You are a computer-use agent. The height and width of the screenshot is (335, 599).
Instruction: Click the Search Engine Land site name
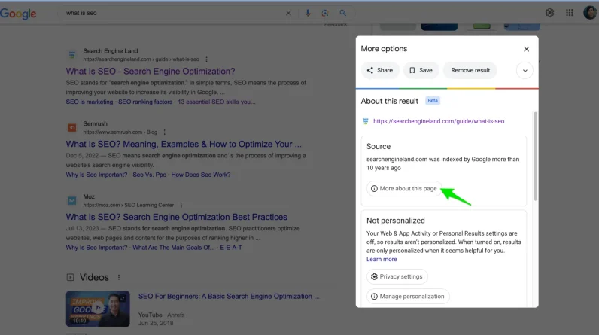[111, 50]
